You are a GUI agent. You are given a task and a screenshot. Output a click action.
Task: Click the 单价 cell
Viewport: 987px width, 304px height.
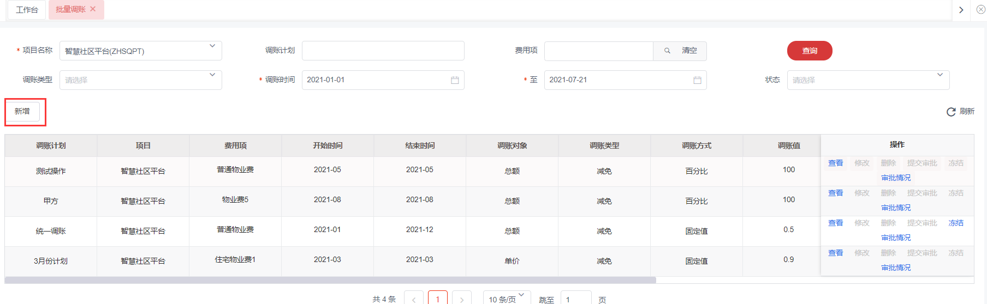(512, 261)
